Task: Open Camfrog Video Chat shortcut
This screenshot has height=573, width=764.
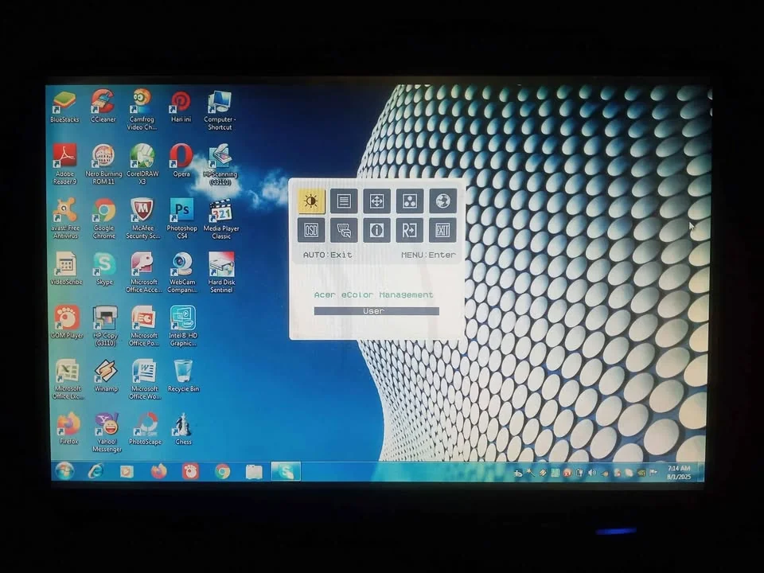Action: coord(142,110)
